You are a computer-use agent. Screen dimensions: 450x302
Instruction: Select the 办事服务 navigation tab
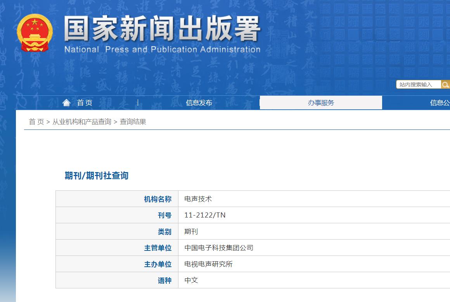tap(321, 103)
